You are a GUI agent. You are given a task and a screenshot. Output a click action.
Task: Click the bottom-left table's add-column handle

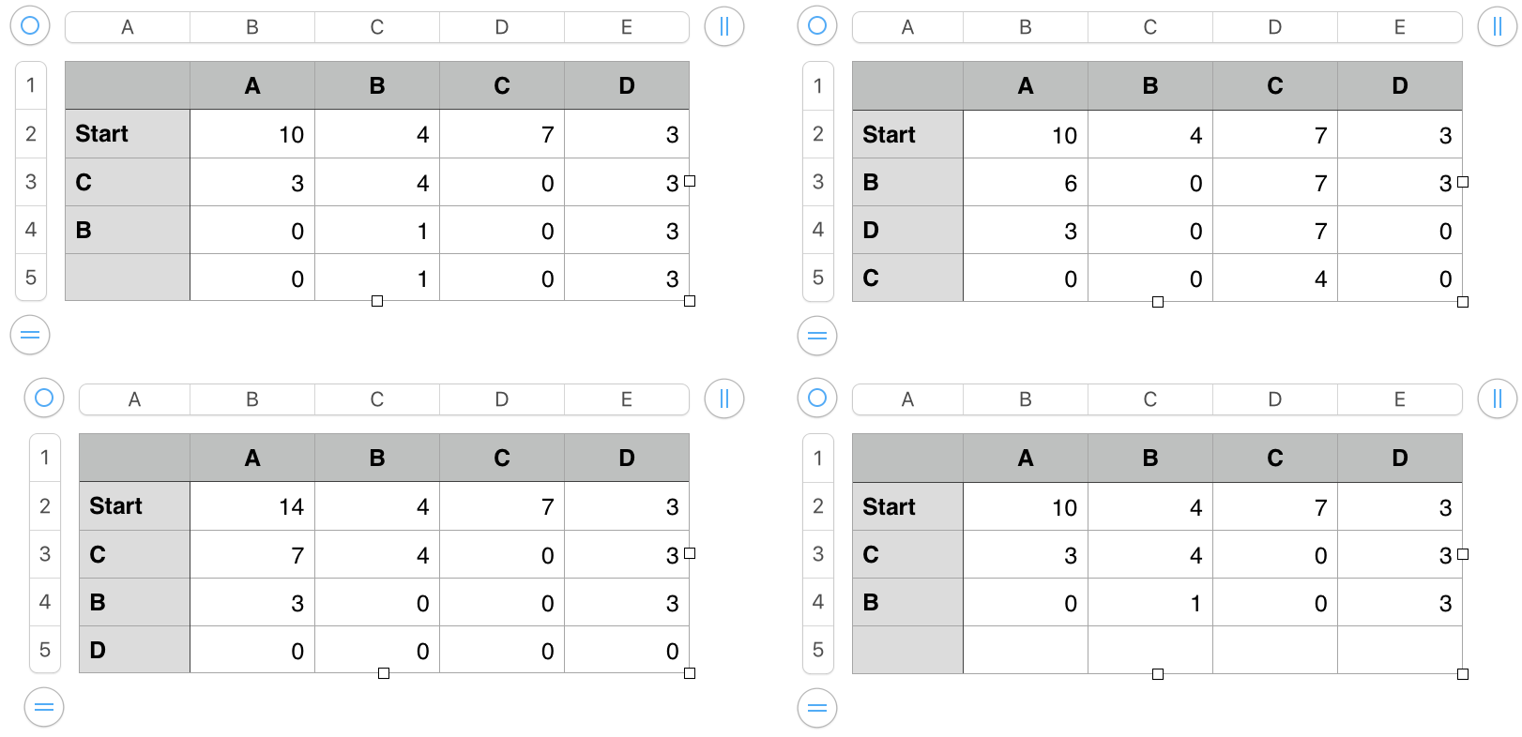[x=723, y=399]
